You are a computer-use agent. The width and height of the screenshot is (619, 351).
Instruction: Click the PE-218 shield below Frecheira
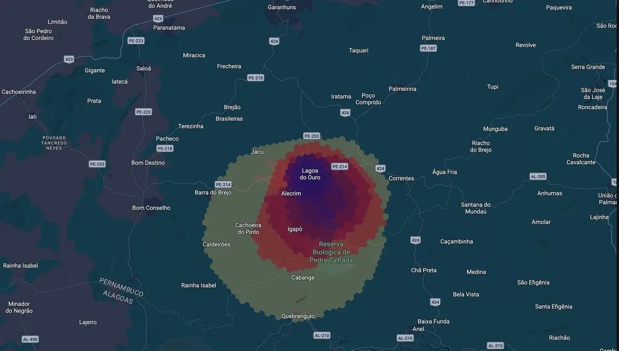(x=255, y=78)
